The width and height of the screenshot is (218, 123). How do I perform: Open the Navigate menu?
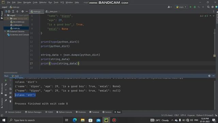(x=27, y=2)
